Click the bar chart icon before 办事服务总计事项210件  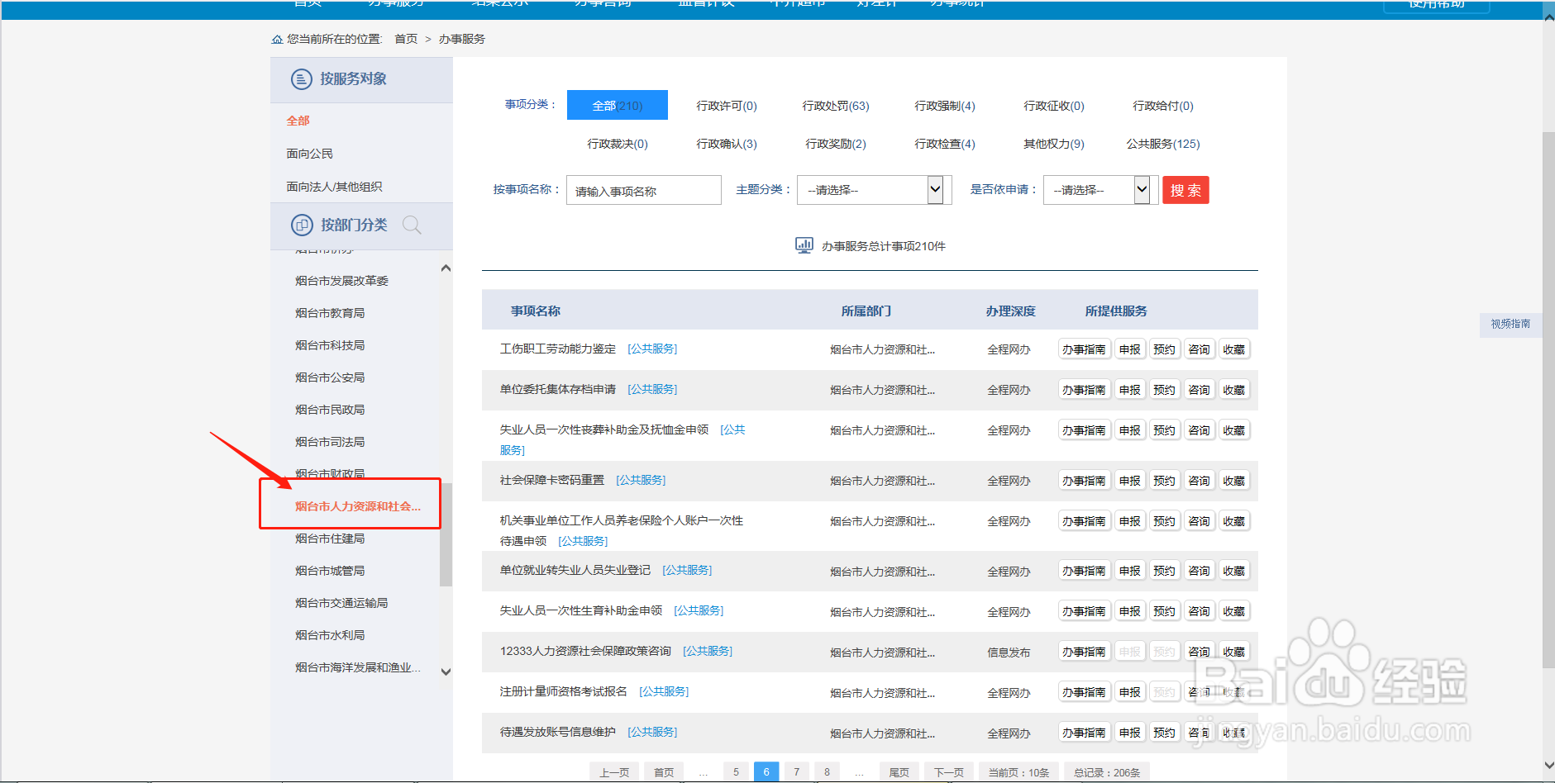[803, 244]
